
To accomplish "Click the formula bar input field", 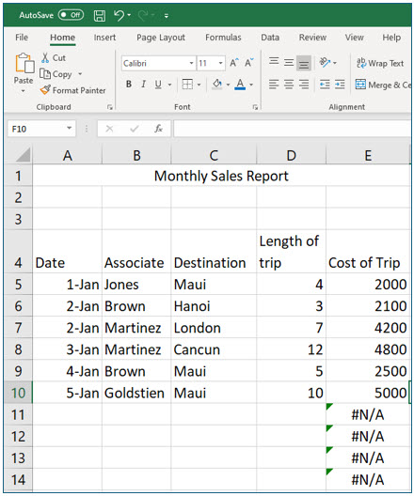I will 292,129.
